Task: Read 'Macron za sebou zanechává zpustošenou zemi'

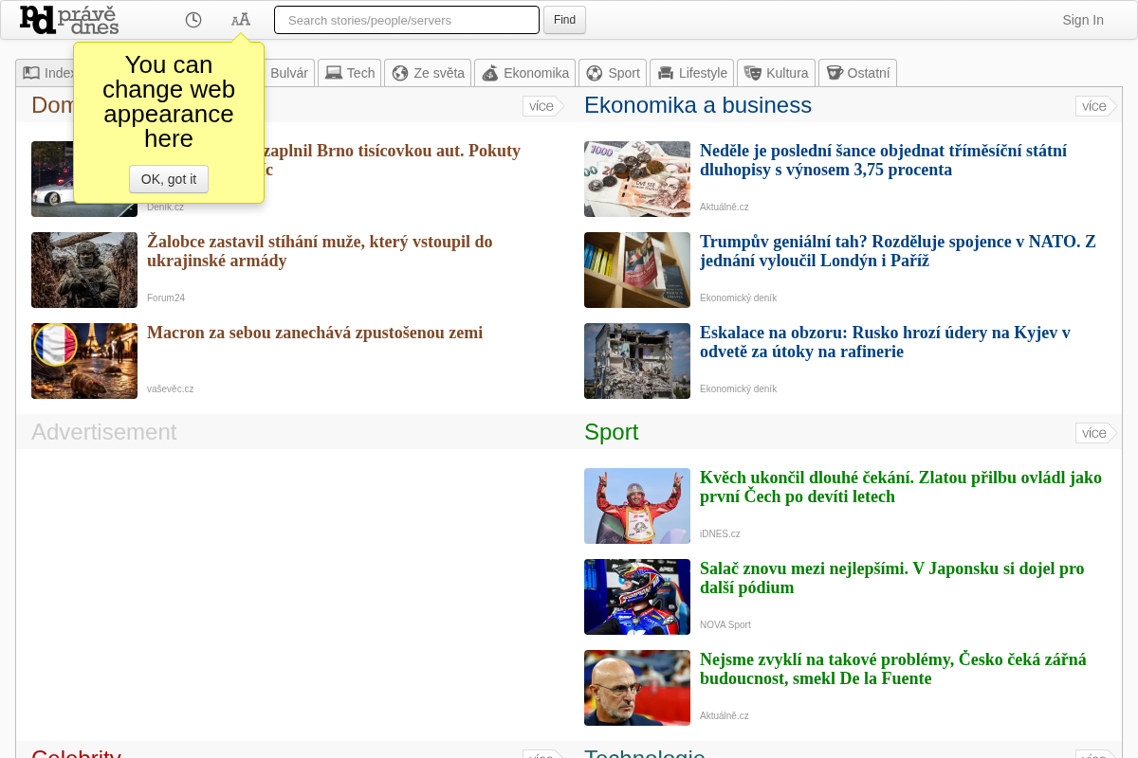Action: click(315, 333)
